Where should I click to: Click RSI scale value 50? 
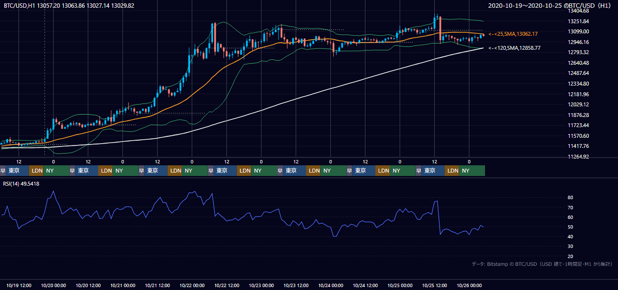(571, 227)
